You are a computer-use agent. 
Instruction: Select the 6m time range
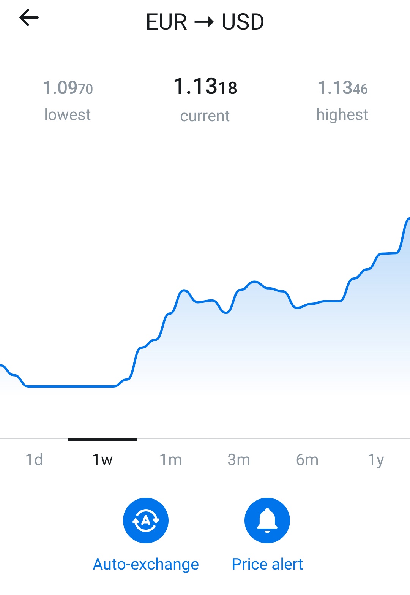307,459
